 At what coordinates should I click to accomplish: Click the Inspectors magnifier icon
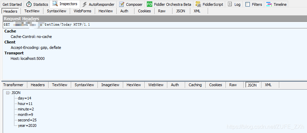click(x=55, y=3)
